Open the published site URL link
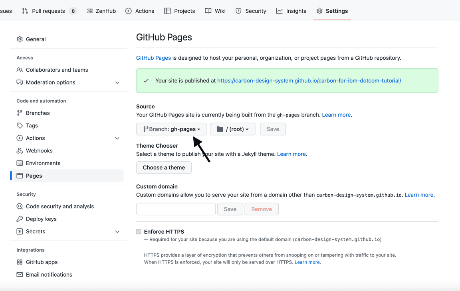The height and width of the screenshot is (291, 460). [x=309, y=80]
